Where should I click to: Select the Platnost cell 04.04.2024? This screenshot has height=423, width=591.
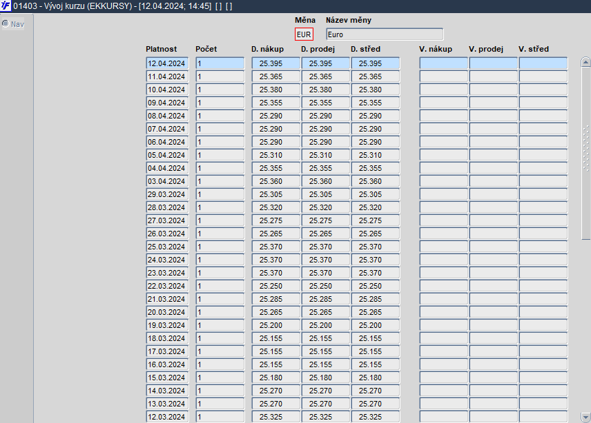pyautogui.click(x=167, y=168)
